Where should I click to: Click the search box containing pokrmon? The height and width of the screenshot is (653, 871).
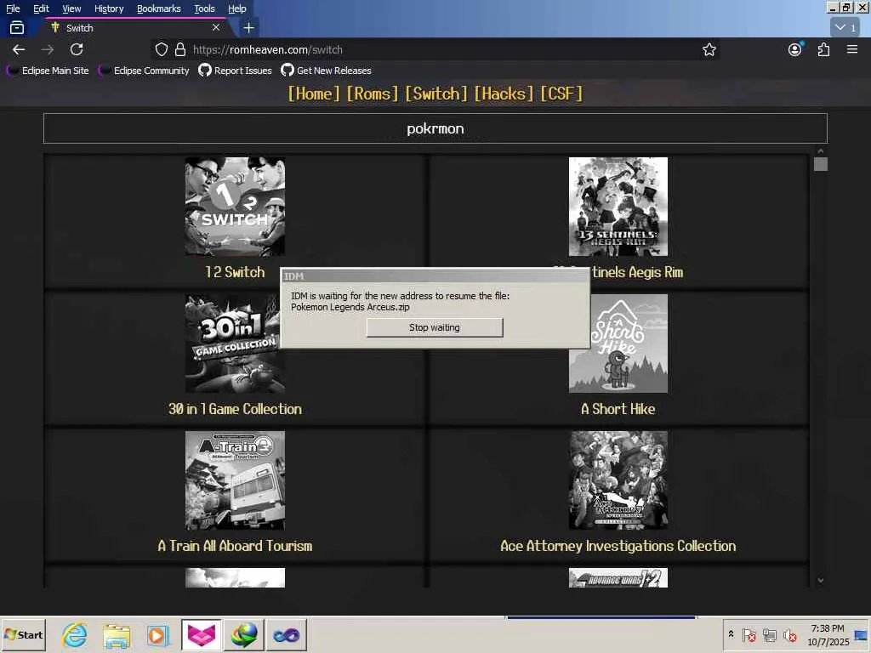[435, 128]
